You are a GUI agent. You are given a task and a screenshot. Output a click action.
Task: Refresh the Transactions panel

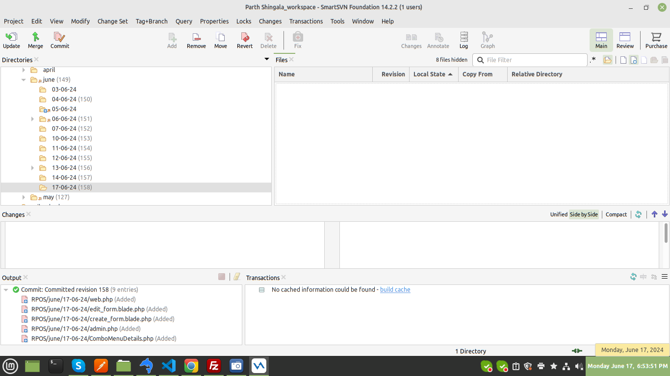[x=633, y=277]
